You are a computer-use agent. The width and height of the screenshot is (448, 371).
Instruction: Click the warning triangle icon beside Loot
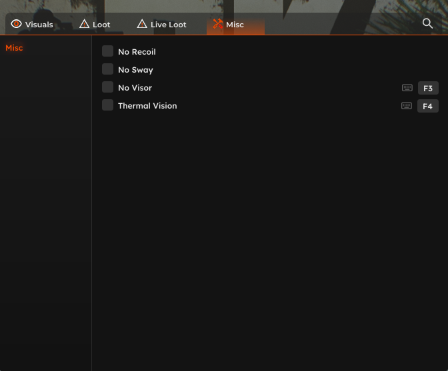pyautogui.click(x=84, y=24)
